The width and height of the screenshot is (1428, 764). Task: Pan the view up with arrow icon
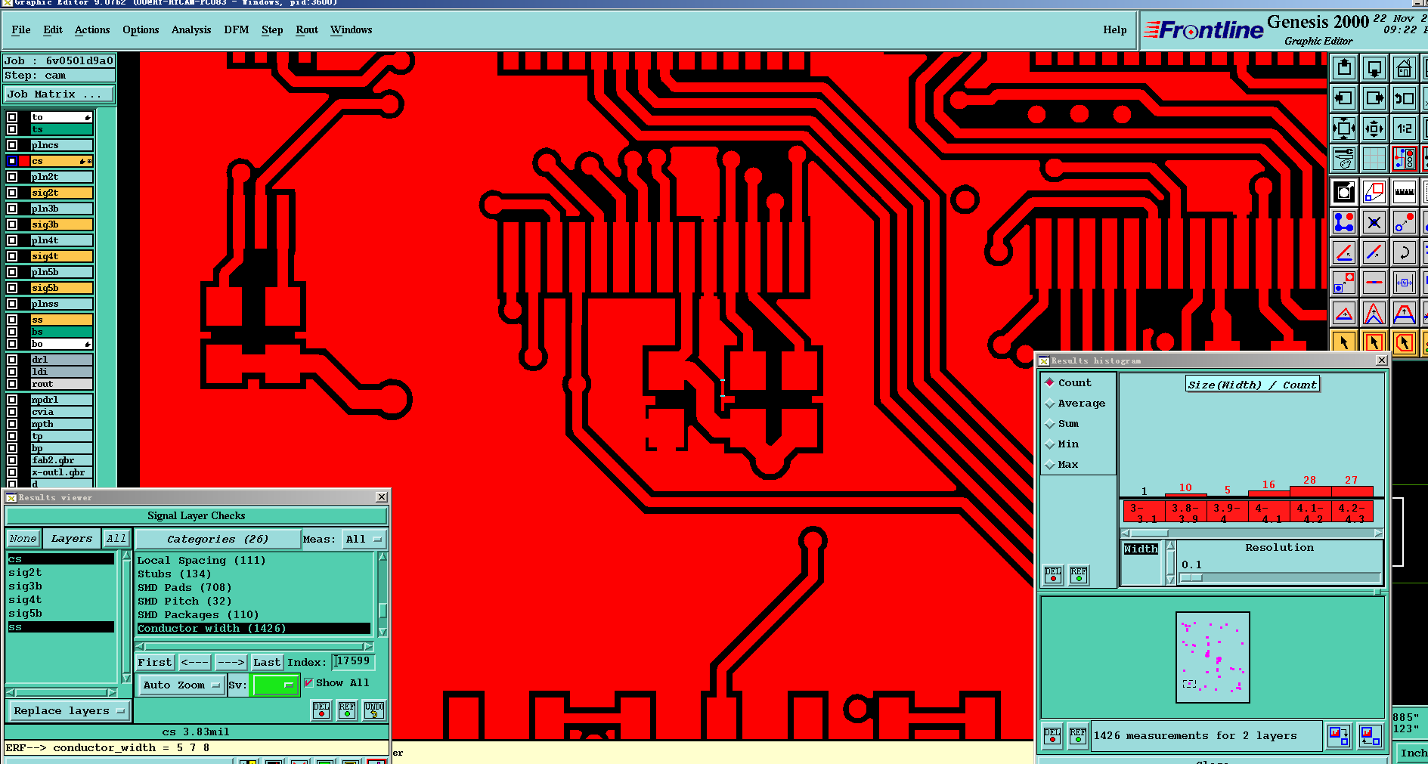tap(1344, 69)
